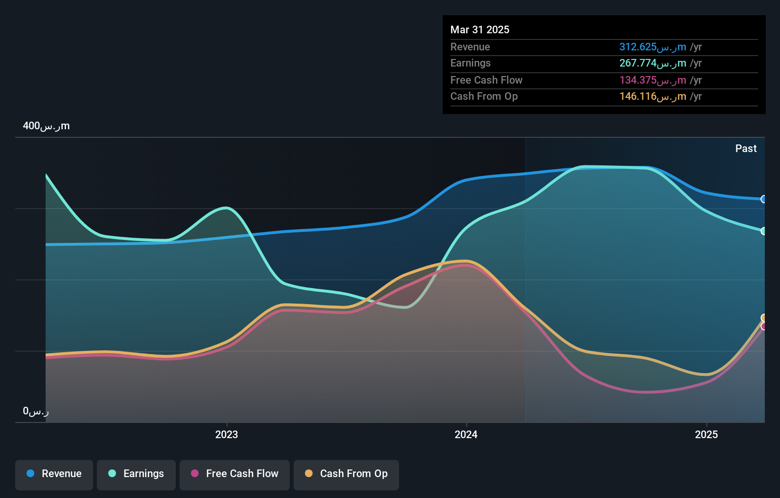Click the 400 y-axis label

click(x=46, y=126)
